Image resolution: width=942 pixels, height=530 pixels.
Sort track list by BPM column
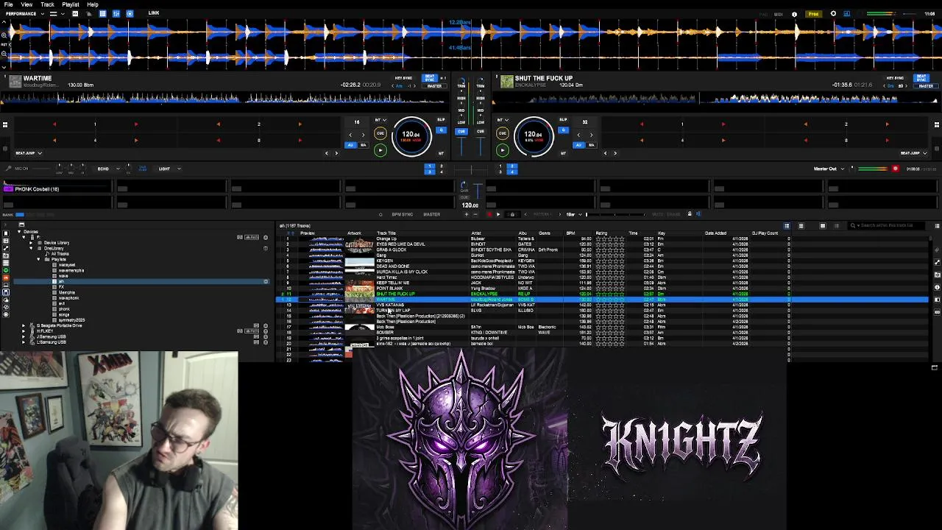[x=570, y=233]
